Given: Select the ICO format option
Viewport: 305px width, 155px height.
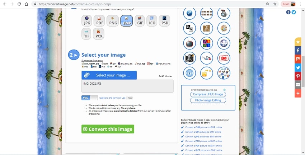Looking at the screenshot, I should tap(152, 21).
